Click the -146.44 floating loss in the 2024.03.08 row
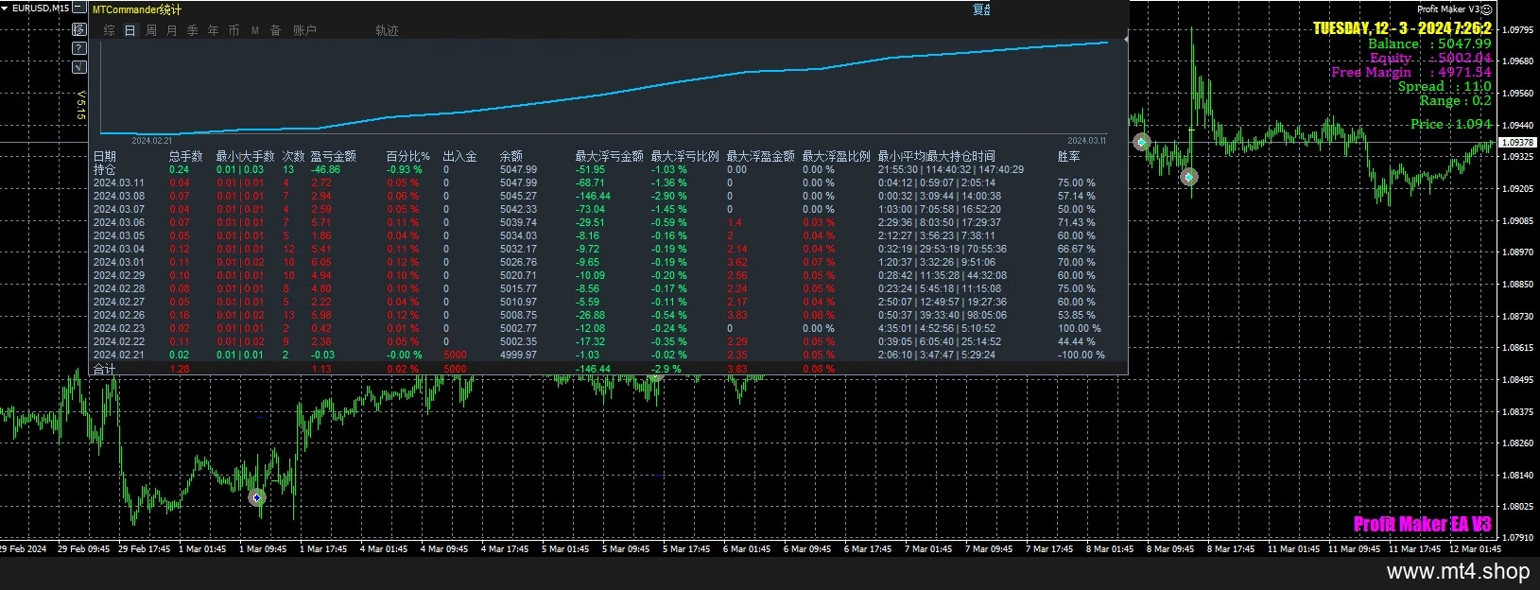The width and height of the screenshot is (1540, 590). (594, 196)
